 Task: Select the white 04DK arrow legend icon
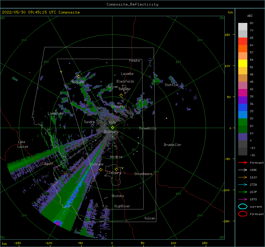[243, 170]
